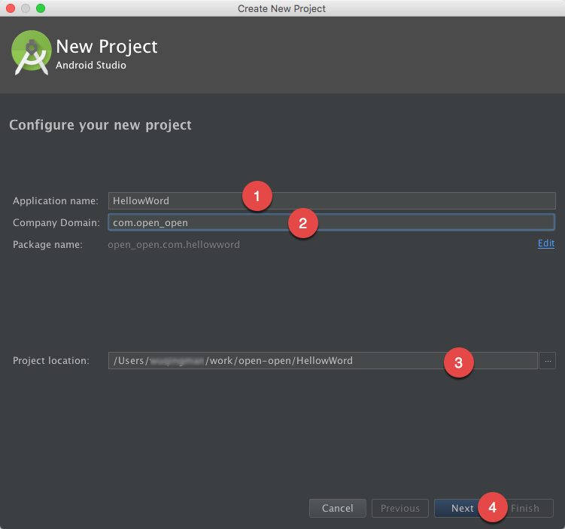Open the project location browse button

pos(548,361)
